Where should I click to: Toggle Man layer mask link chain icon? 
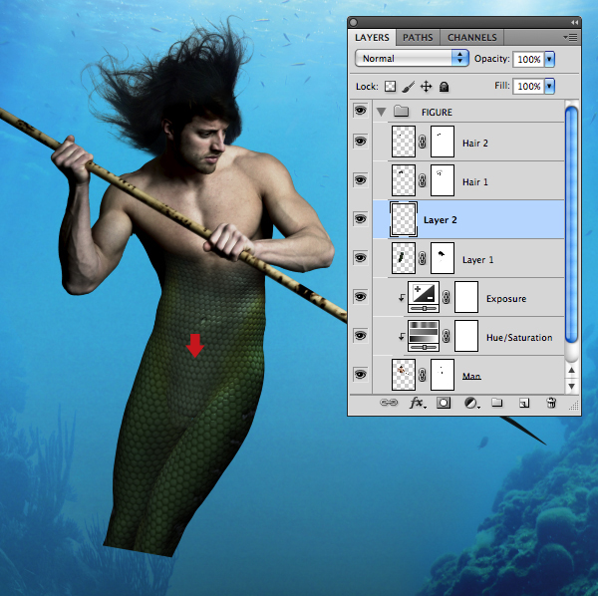pos(423,375)
